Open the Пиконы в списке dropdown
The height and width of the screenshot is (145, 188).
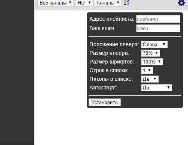pyautogui.click(x=150, y=79)
